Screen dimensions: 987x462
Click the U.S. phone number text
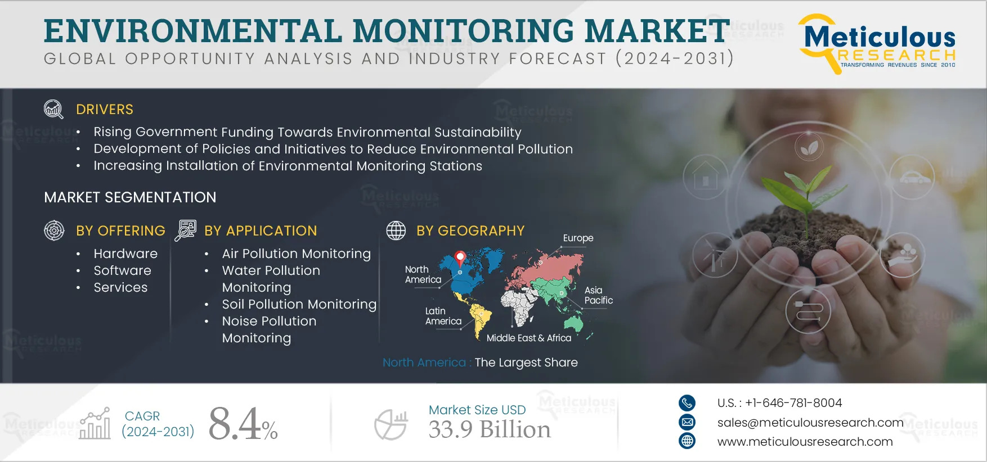tap(779, 403)
